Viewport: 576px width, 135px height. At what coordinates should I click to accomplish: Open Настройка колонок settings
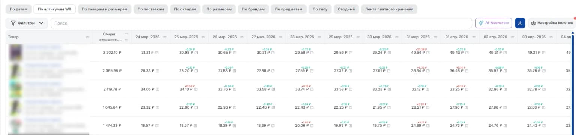pyautogui.click(x=552, y=23)
